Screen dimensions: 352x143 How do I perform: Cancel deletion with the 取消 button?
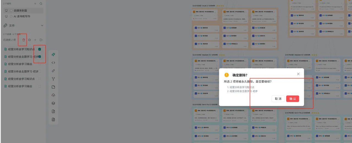click(x=278, y=99)
